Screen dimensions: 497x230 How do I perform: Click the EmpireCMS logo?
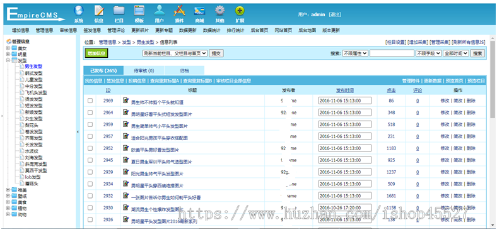[x=35, y=14]
